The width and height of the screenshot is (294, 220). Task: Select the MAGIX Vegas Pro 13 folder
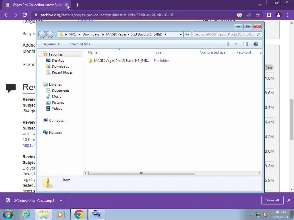click(119, 61)
